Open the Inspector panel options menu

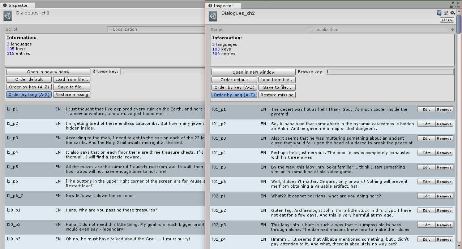pos(458,6)
